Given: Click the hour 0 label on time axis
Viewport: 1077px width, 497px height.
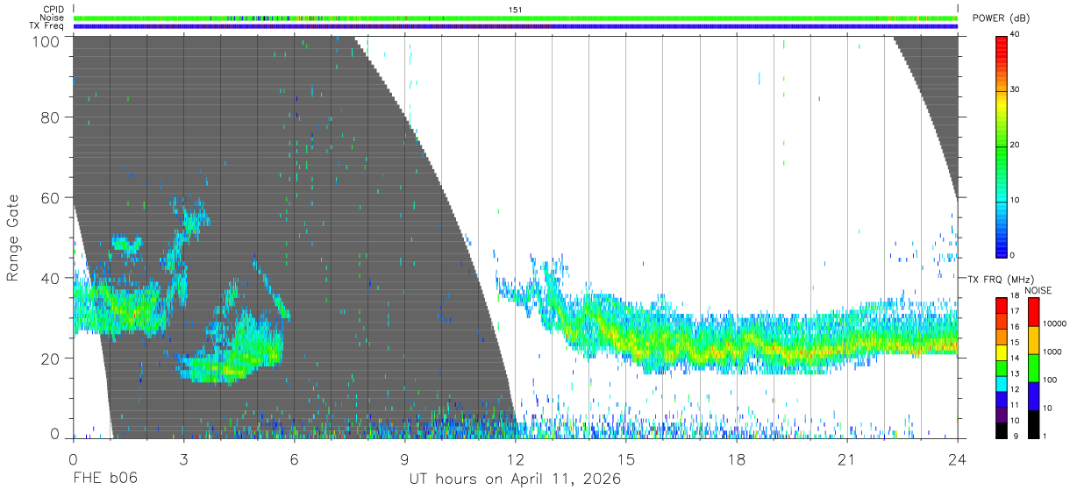Looking at the screenshot, I should click(x=74, y=459).
